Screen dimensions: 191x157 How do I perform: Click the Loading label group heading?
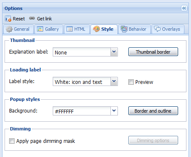click(25, 70)
